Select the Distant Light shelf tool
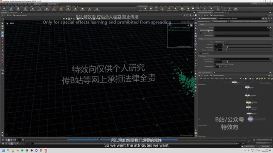 point(175,9)
